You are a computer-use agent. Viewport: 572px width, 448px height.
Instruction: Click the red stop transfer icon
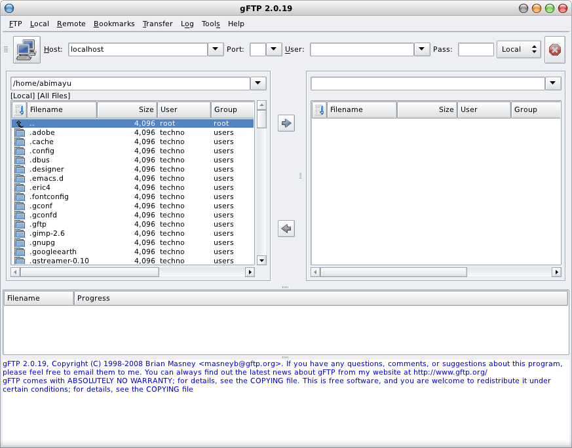click(554, 50)
